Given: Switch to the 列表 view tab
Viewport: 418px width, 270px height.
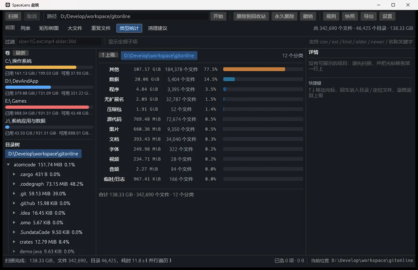Looking at the screenshot, I should 25,28.
